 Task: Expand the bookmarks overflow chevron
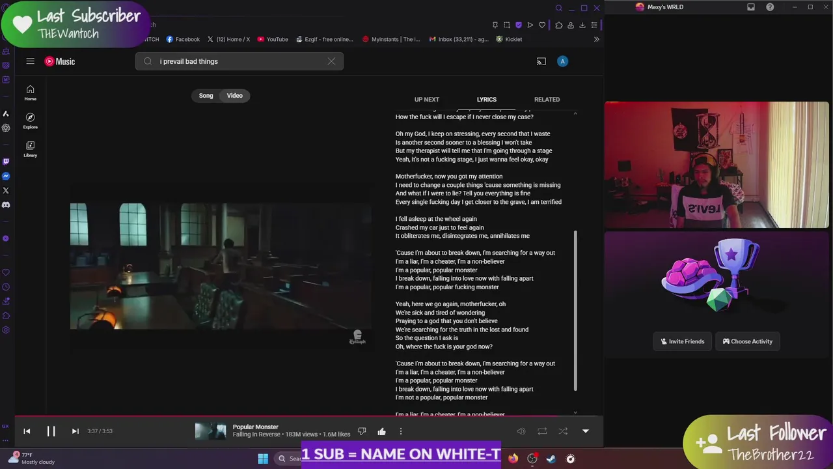[596, 39]
